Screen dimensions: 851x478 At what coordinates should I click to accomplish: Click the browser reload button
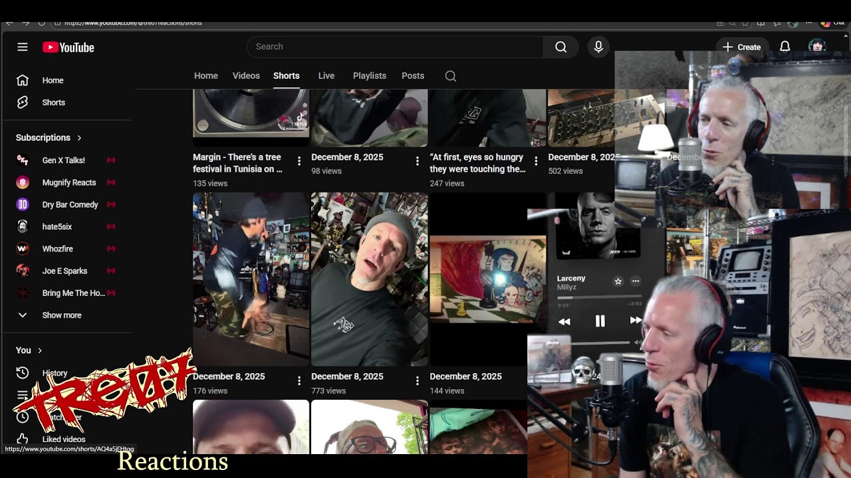click(41, 23)
